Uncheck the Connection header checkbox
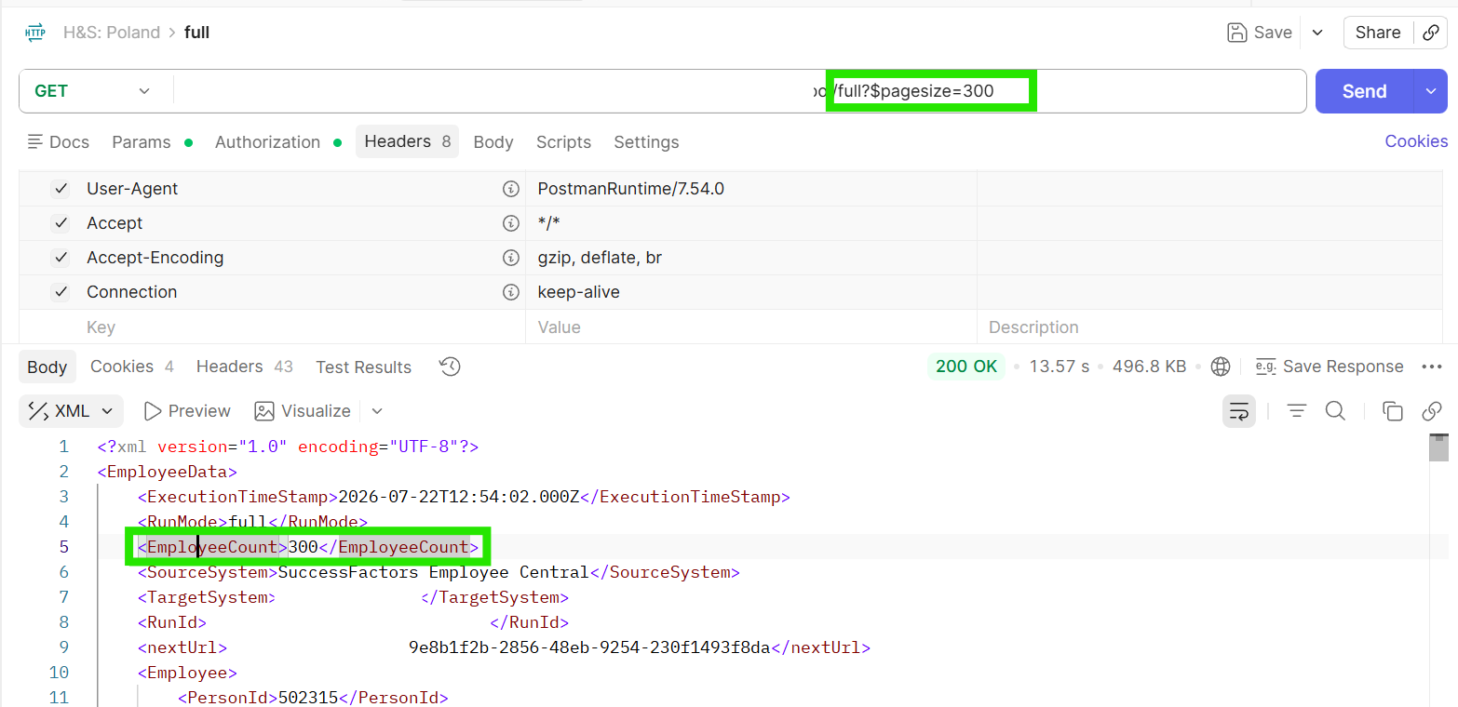This screenshot has width=1458, height=707. [61, 292]
